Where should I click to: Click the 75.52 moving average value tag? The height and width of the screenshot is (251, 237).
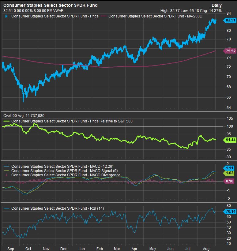(230, 51)
